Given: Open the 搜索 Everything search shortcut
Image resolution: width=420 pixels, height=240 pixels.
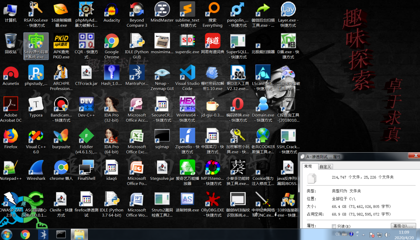Looking at the screenshot, I should coord(212,15).
